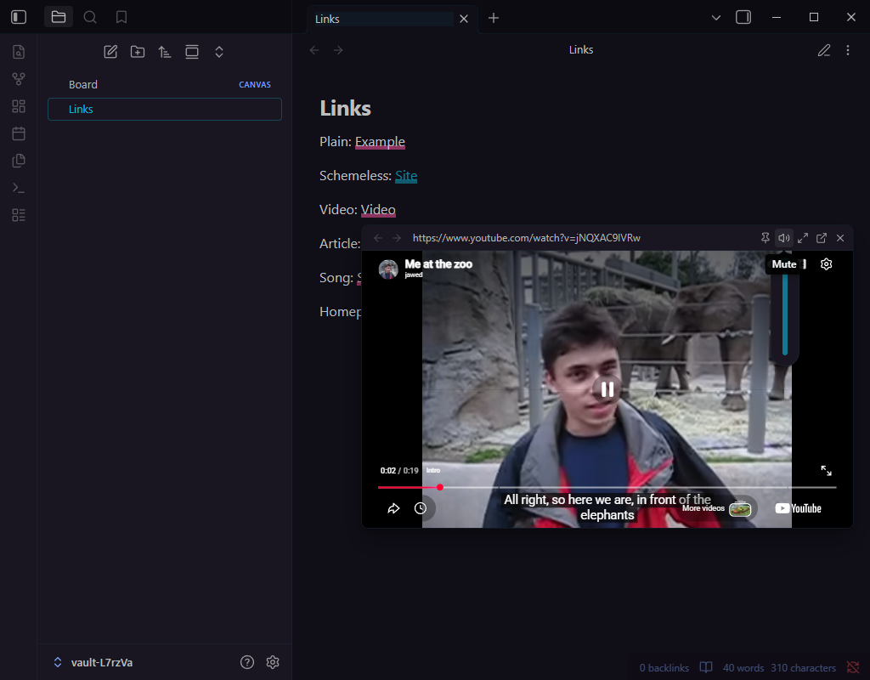
Task: Toggle reading view book icon in status bar
Action: tap(706, 667)
